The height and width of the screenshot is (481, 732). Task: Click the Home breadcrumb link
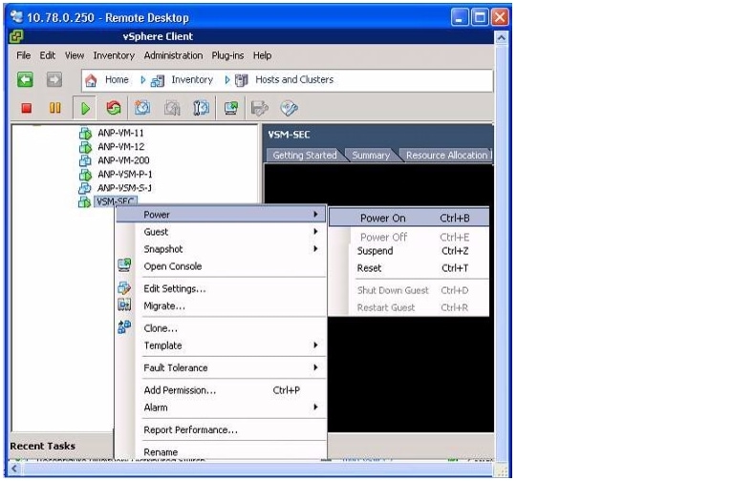coord(117,80)
